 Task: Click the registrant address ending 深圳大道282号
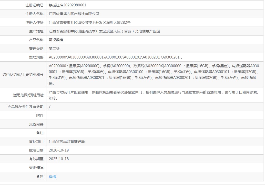pyautogui.click(x=90, y=22)
